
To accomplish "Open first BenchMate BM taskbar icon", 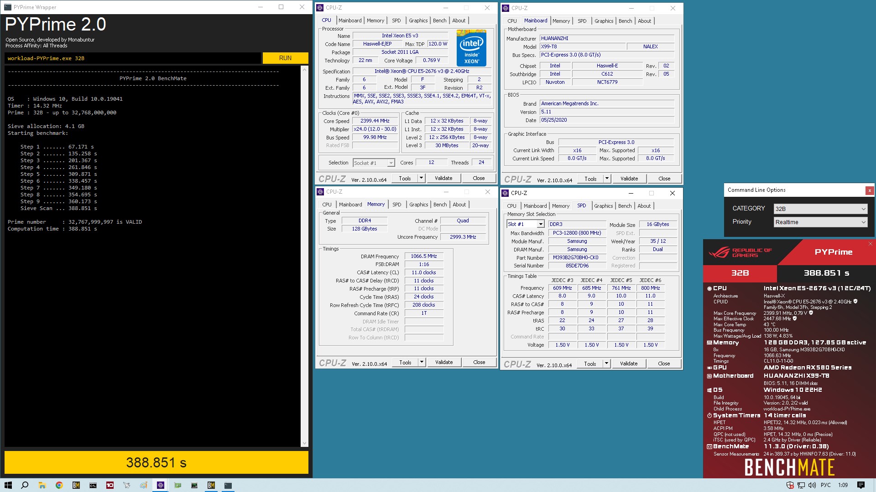I will [x=76, y=485].
